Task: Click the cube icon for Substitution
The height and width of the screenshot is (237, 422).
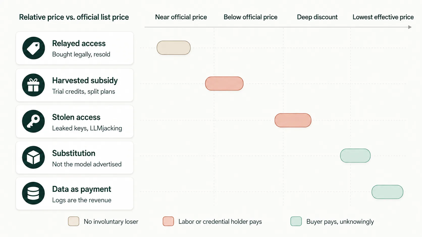Action: [x=34, y=157]
